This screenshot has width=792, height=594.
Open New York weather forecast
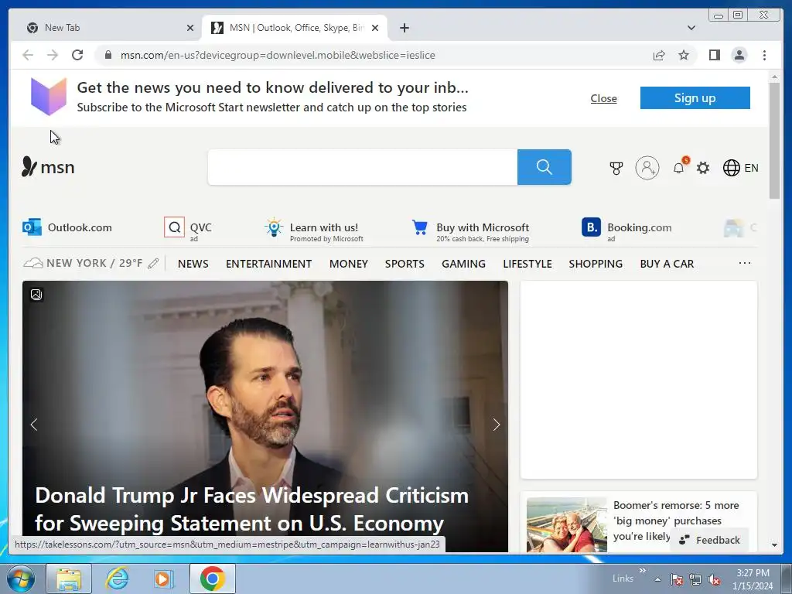pos(84,263)
